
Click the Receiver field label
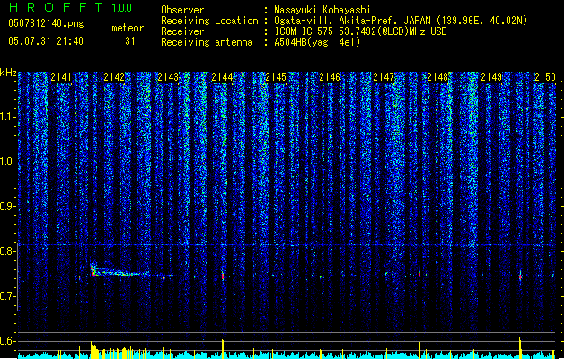point(182,31)
